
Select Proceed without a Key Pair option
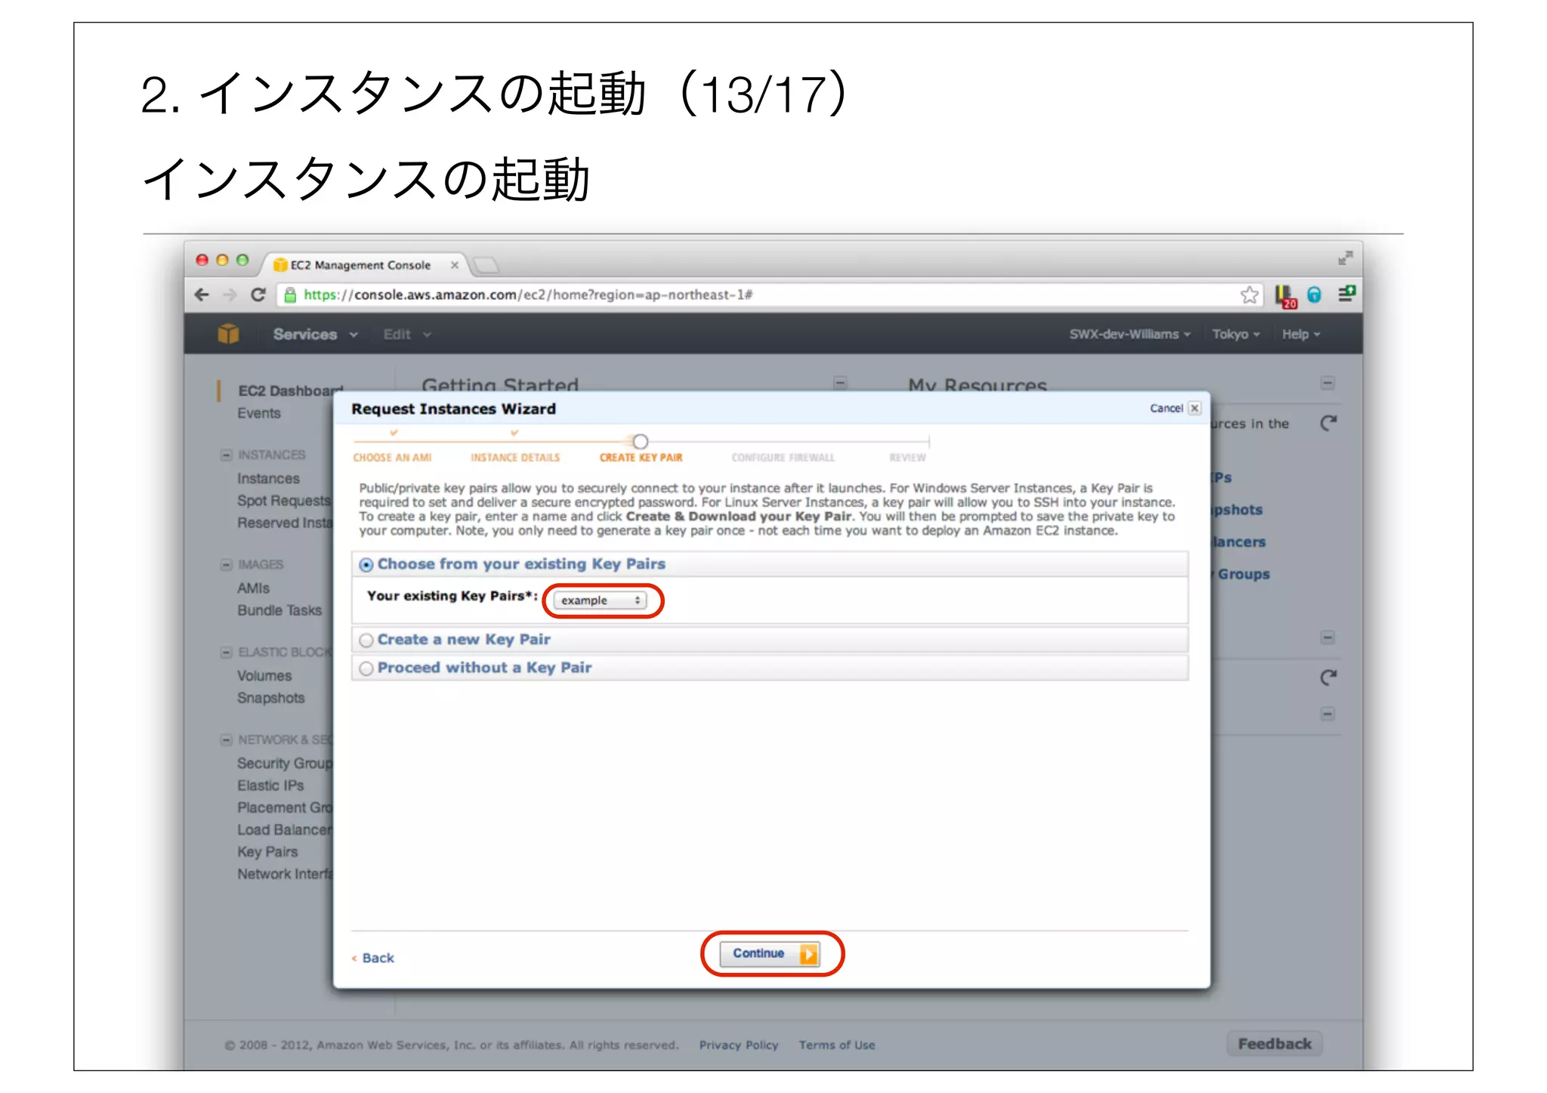pyautogui.click(x=366, y=668)
